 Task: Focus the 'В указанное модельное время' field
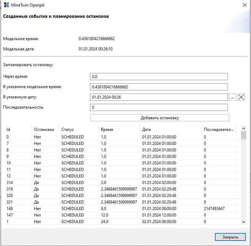(159, 87)
